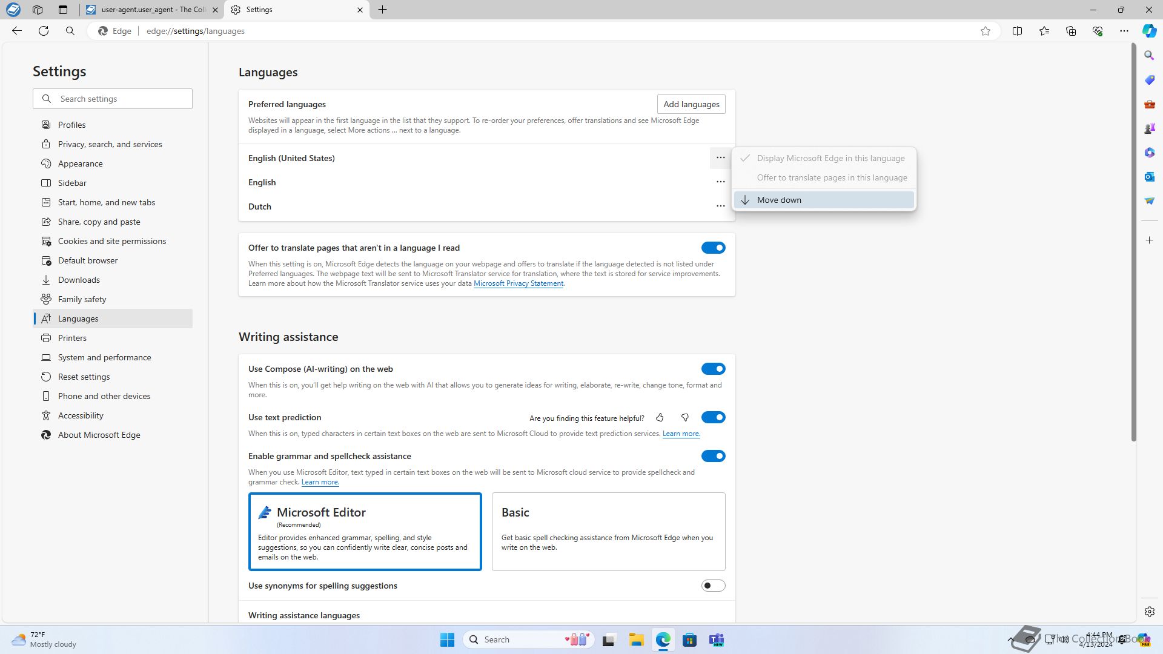Open Privacy, search, and services section
This screenshot has width=1163, height=654.
[x=113, y=144]
